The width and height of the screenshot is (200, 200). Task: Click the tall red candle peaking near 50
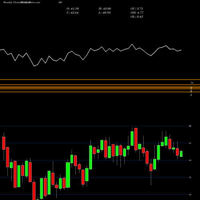click(x=136, y=139)
